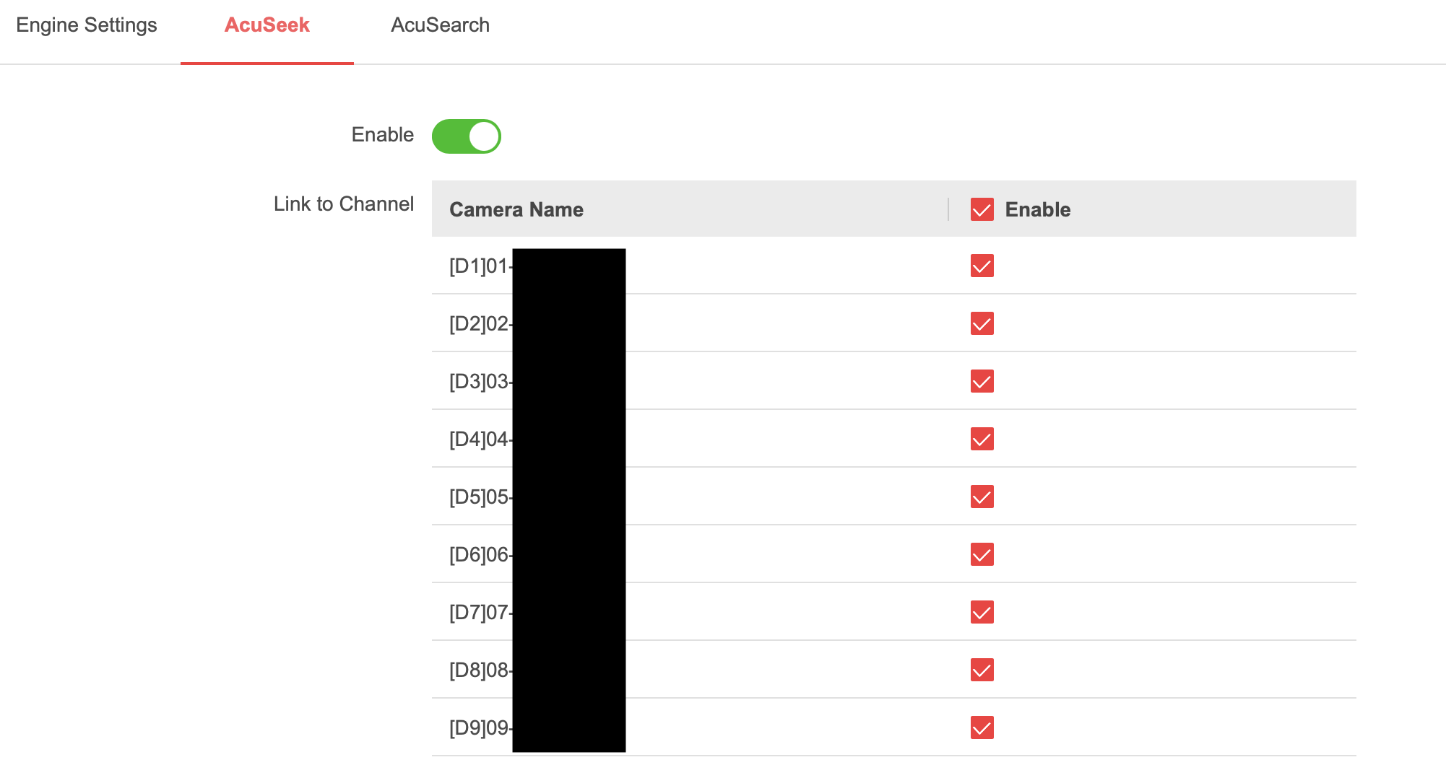The image size is (1446, 765).
Task: Toggle the D4 channel enable checkbox
Action: click(x=982, y=439)
